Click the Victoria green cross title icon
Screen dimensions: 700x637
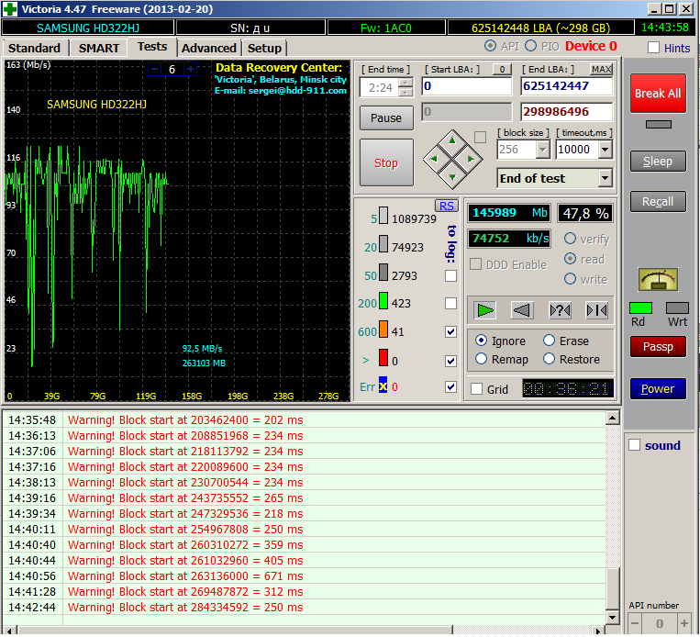click(x=10, y=9)
